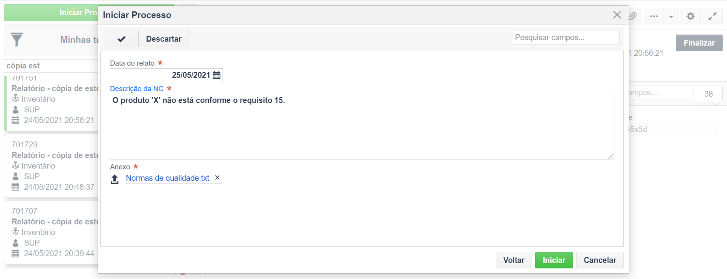
Task: Remove the Normas de qualidade.txt attachment
Action: click(217, 178)
